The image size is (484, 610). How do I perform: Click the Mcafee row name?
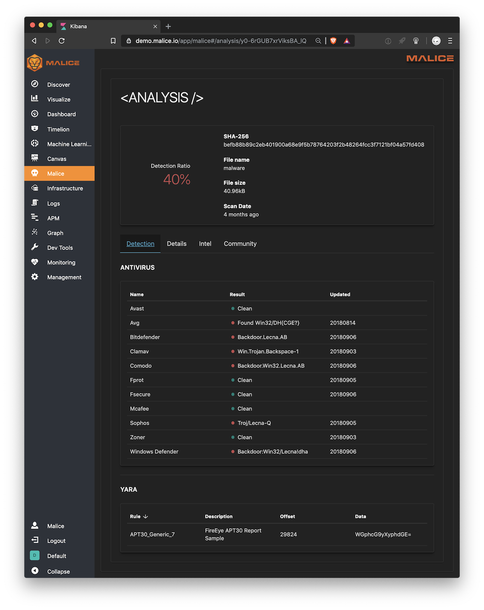click(139, 409)
